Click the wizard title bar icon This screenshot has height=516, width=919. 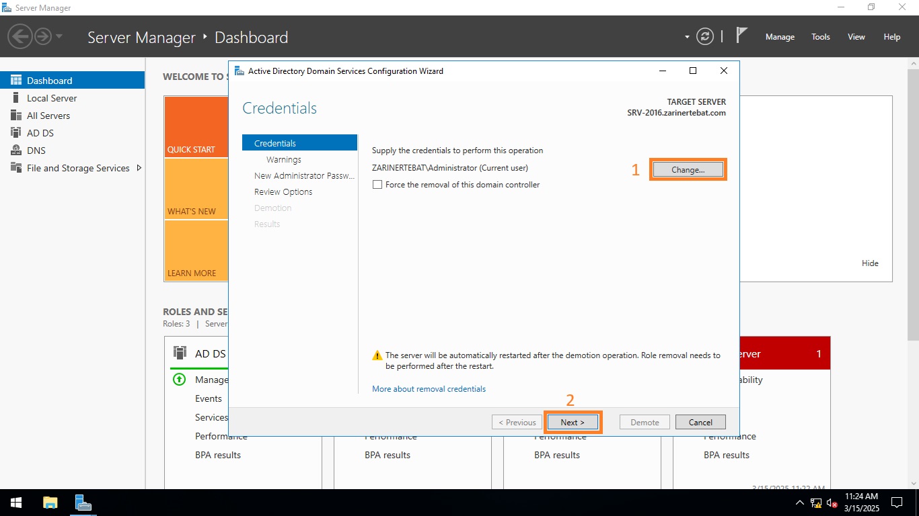[x=239, y=71]
